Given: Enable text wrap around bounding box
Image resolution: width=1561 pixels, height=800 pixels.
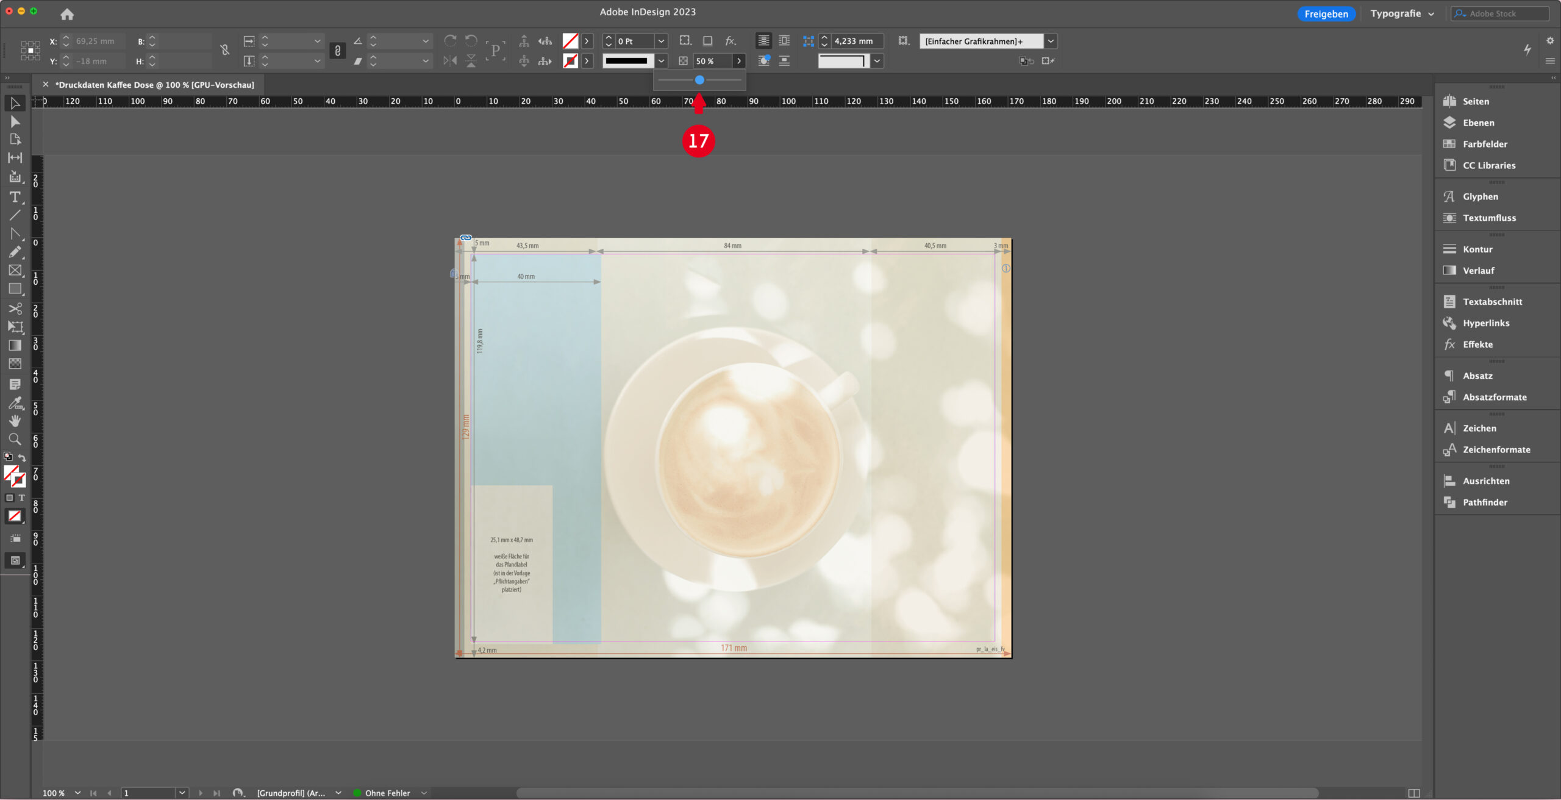Looking at the screenshot, I should click(784, 41).
